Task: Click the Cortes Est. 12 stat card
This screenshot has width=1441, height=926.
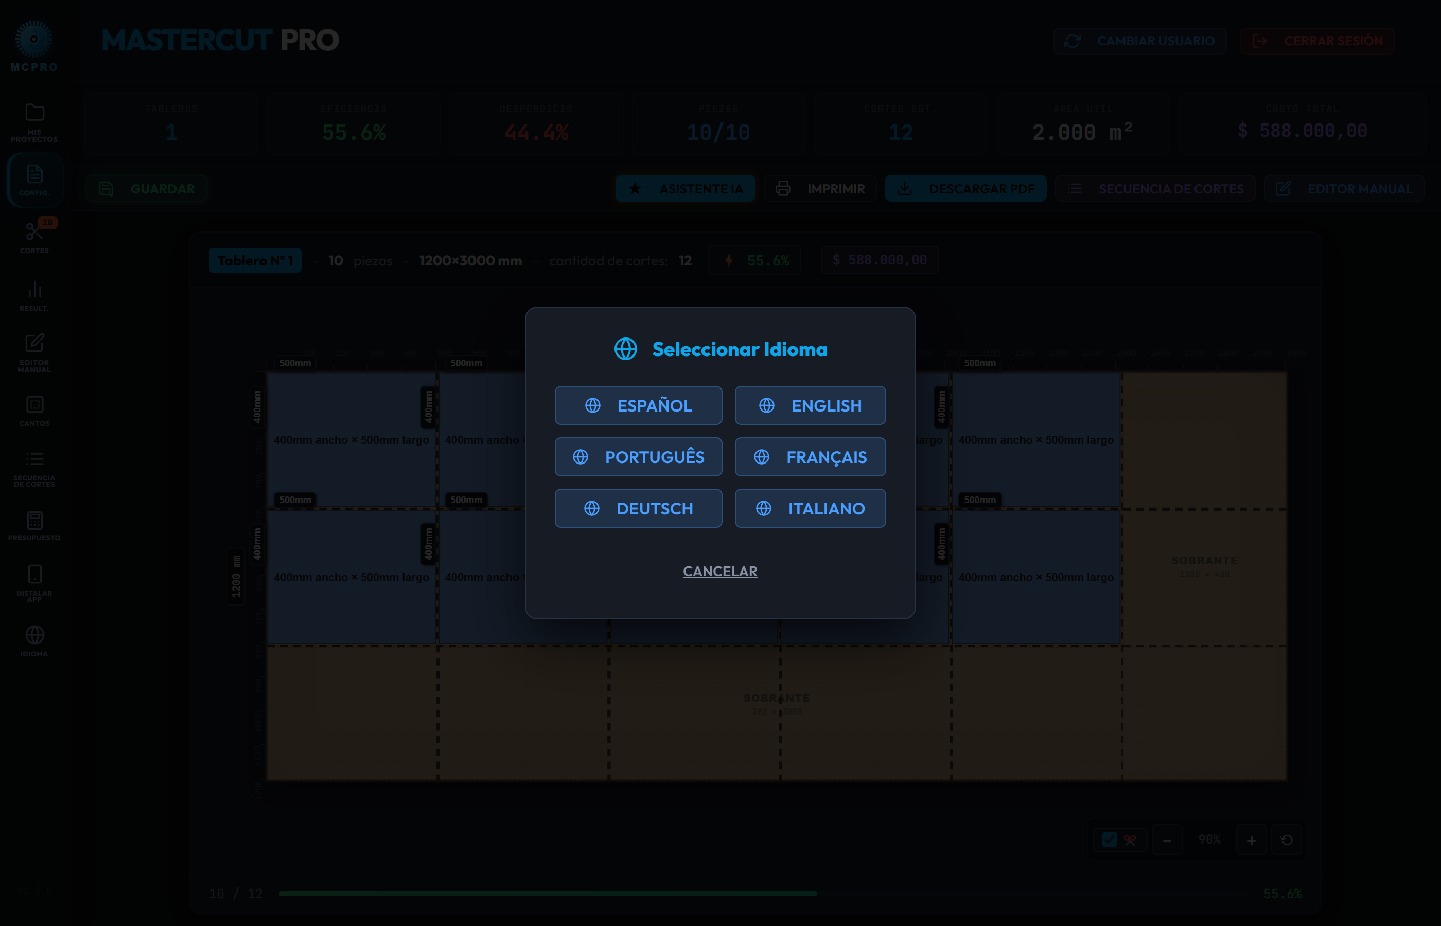Action: [x=901, y=124]
